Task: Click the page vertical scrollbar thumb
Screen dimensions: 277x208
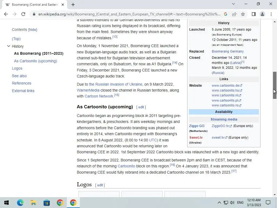Action: [x=275, y=85]
